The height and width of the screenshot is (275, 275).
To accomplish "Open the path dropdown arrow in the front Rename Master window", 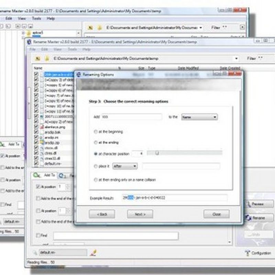I will pyautogui.click(x=236, y=58).
